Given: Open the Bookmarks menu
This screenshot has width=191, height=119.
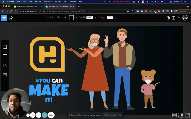Looking at the screenshot, I should click(x=48, y=1).
